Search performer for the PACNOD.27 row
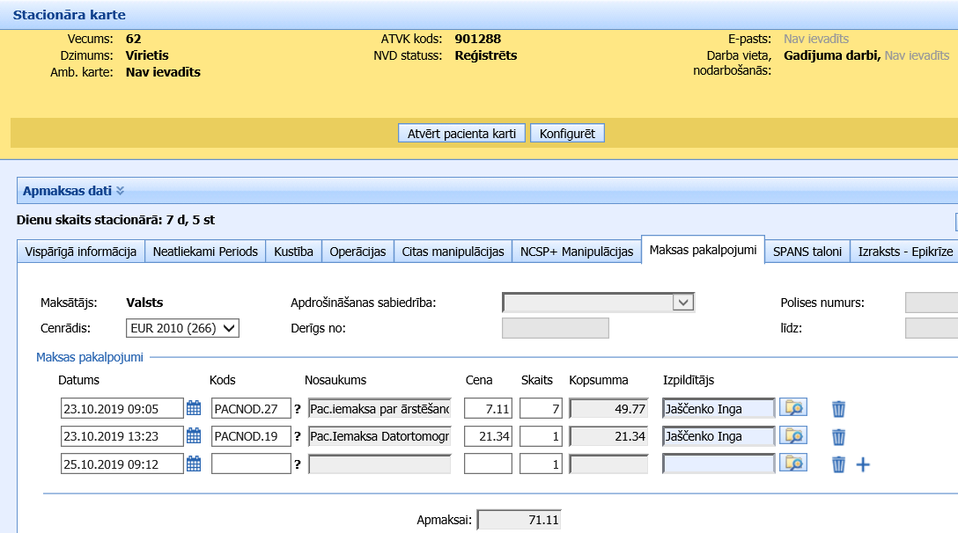Image resolution: width=958 pixels, height=533 pixels. [793, 408]
